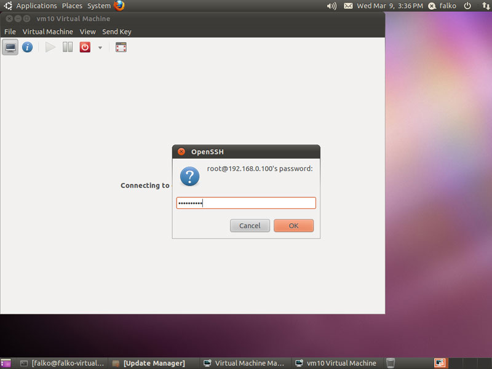Image resolution: width=492 pixels, height=369 pixels.
Task: Close the OpenSSH dialog
Action: click(x=181, y=151)
